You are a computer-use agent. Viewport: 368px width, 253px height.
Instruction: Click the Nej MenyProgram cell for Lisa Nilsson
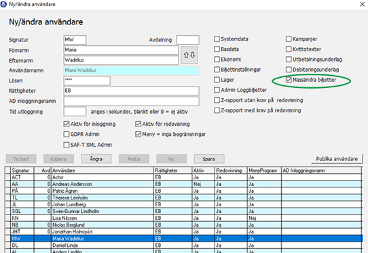click(x=264, y=218)
